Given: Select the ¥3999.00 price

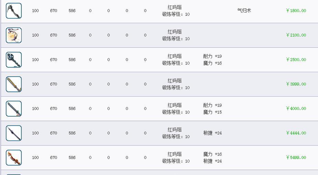Looking at the screenshot, I should coord(296,84).
